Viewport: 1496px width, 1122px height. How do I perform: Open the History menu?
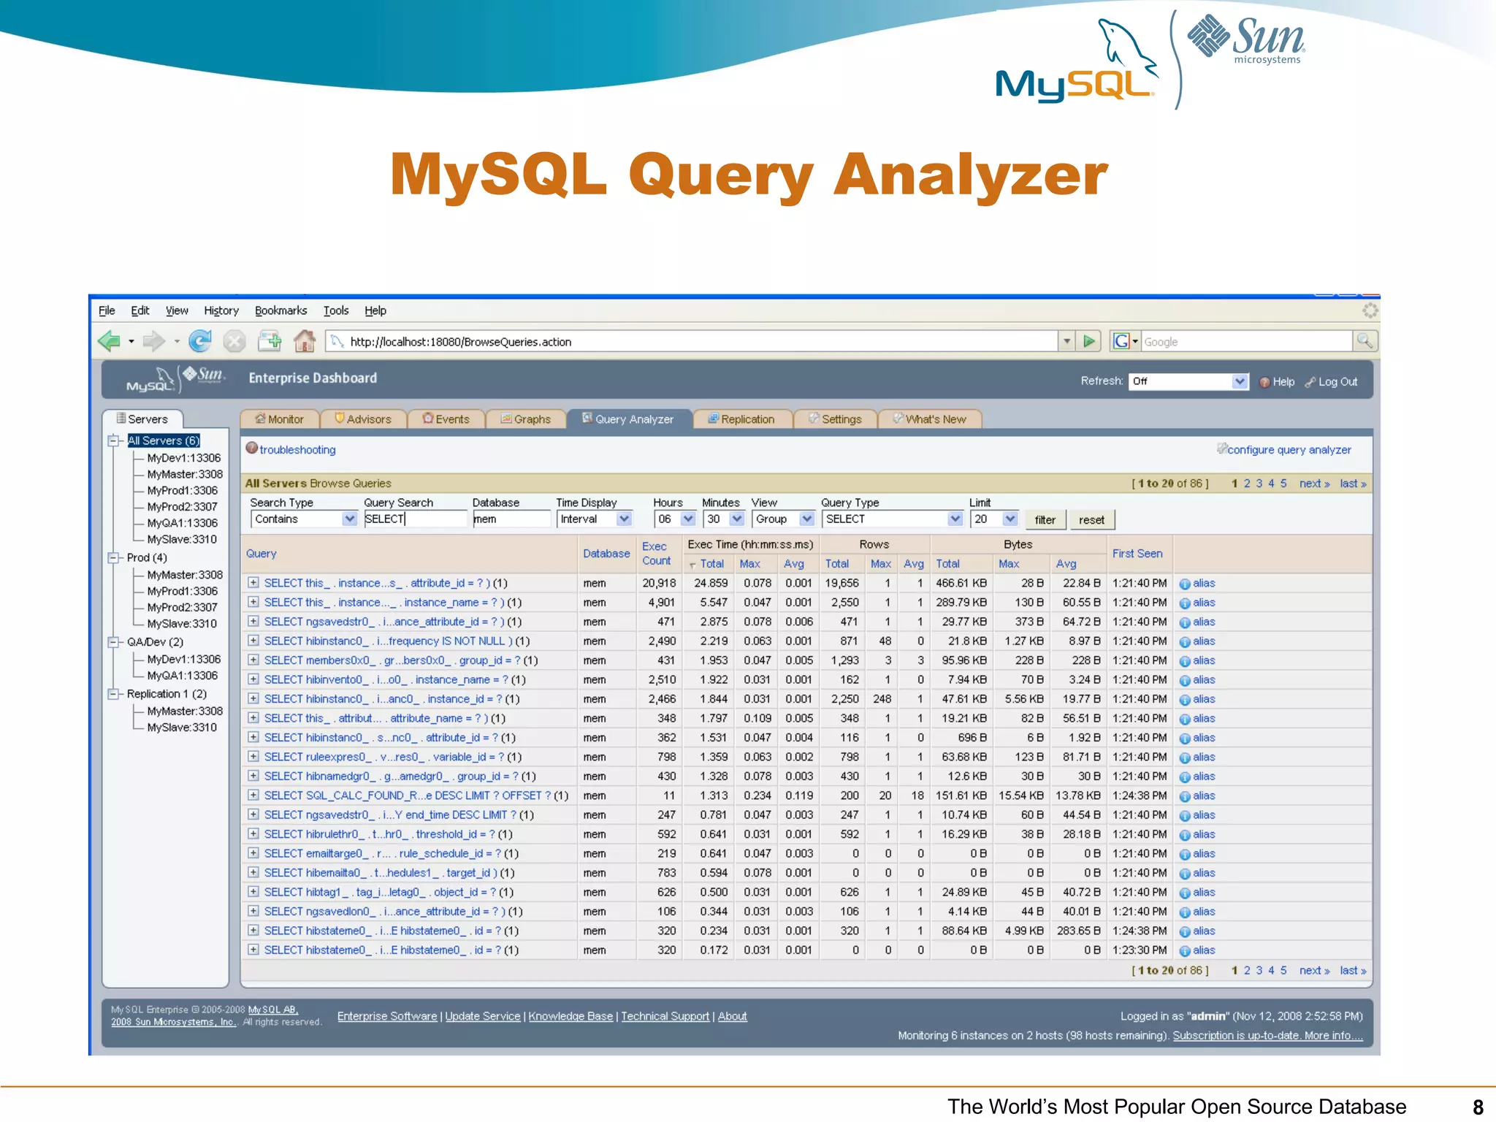click(x=221, y=310)
